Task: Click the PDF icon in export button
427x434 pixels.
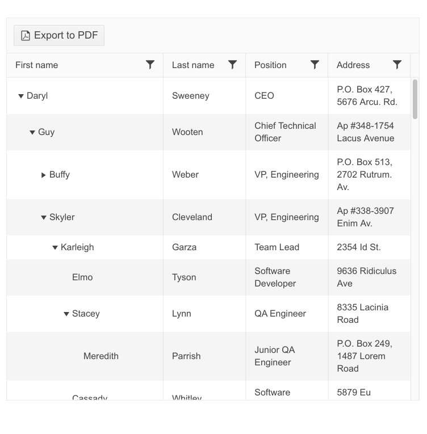Action: point(26,36)
